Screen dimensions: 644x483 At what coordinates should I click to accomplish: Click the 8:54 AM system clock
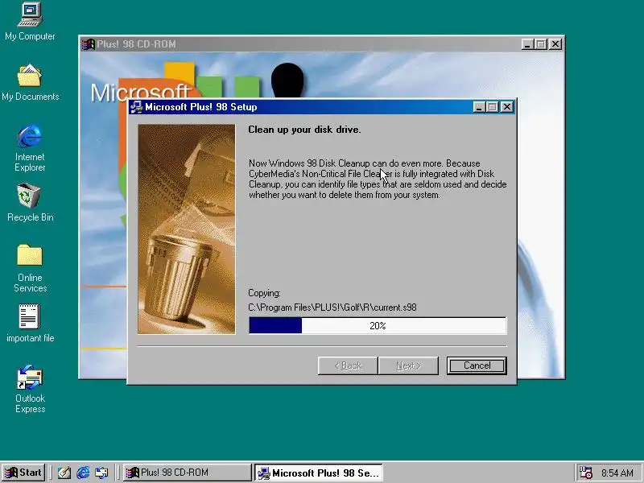(x=617, y=473)
